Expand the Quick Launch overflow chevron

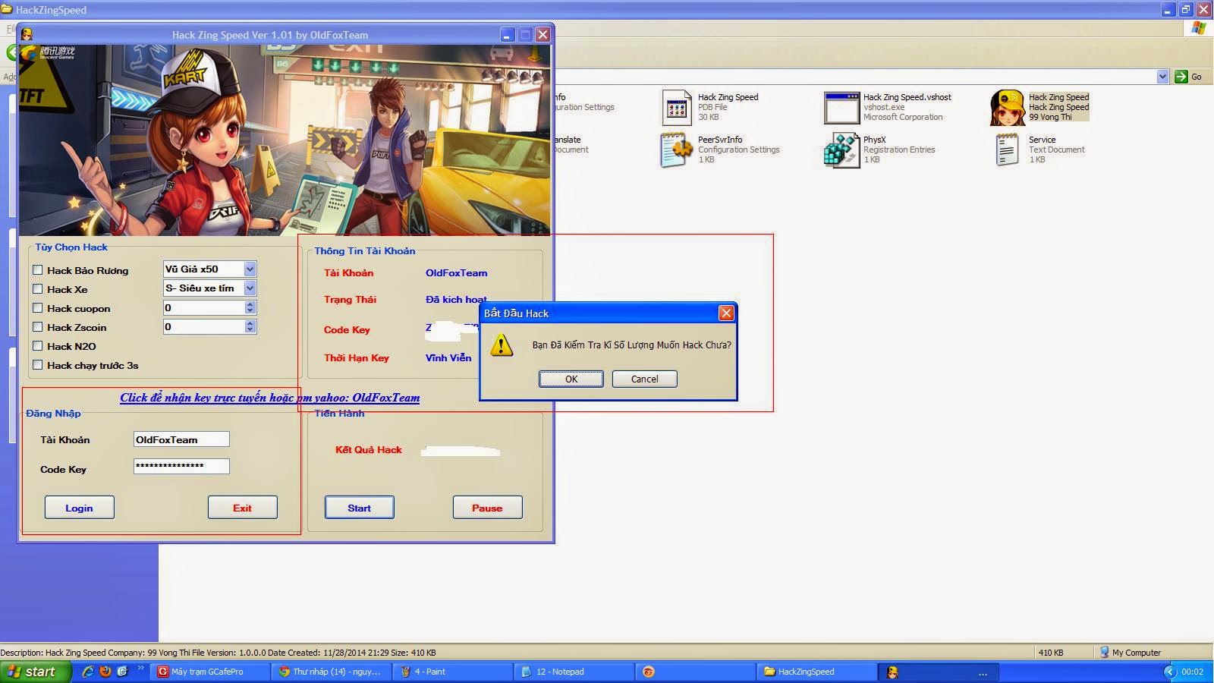[x=140, y=669]
